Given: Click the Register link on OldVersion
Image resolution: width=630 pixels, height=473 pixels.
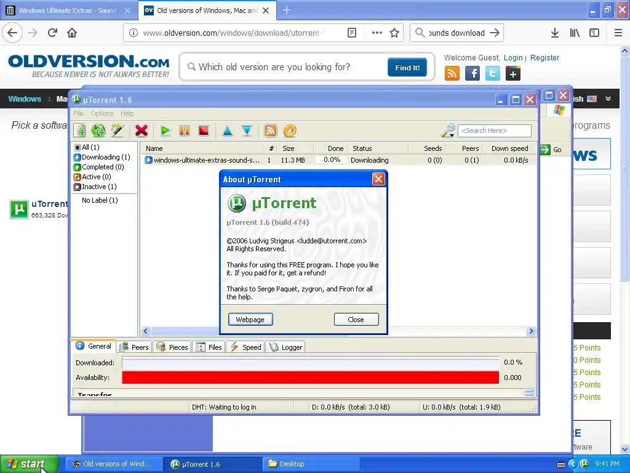Looking at the screenshot, I should click(x=544, y=57).
